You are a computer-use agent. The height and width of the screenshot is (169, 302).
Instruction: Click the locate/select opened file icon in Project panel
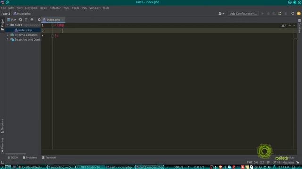tap(20, 20)
